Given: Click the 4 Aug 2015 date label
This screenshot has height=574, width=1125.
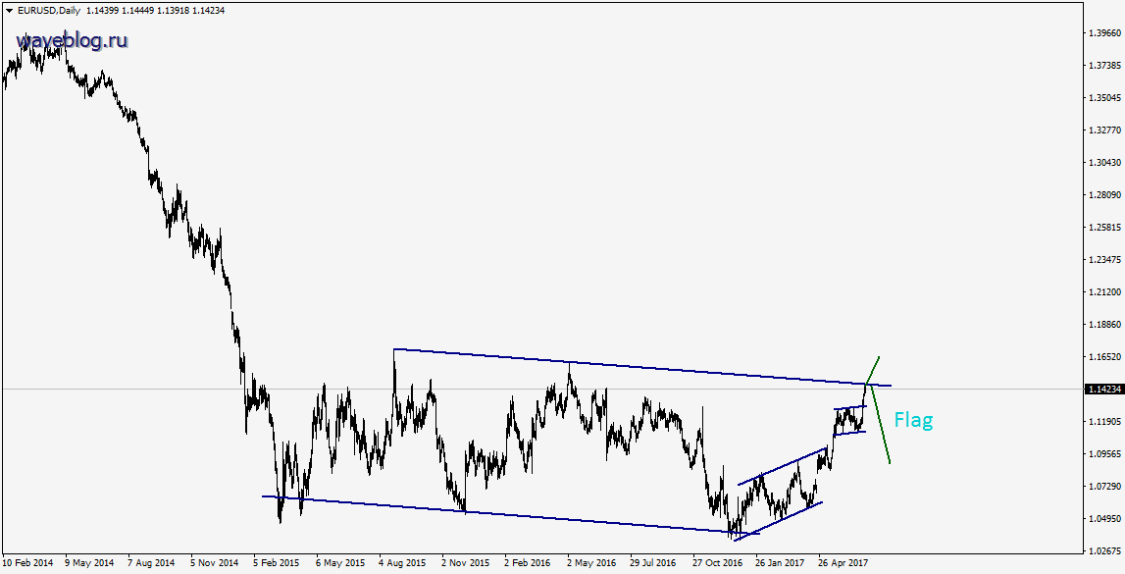Looking at the screenshot, I should pos(402,564).
